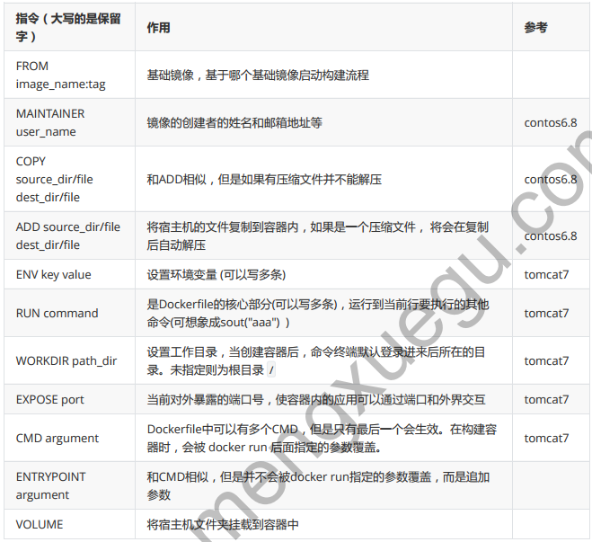Select the 'FROM image_name:tag' cell

tap(69, 75)
